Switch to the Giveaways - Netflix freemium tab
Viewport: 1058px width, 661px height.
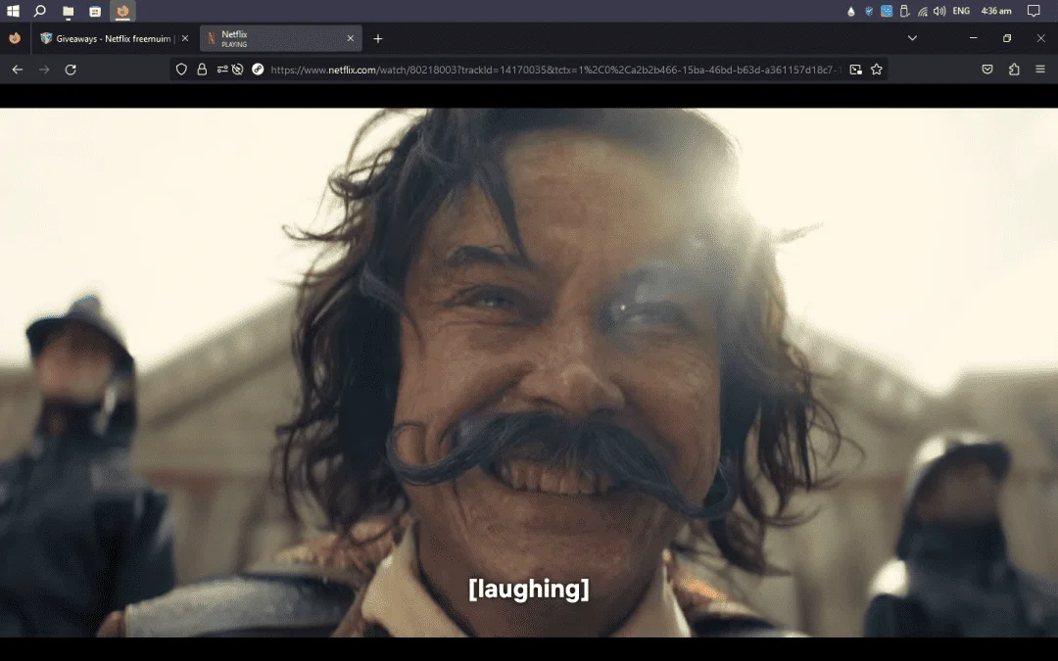(114, 38)
